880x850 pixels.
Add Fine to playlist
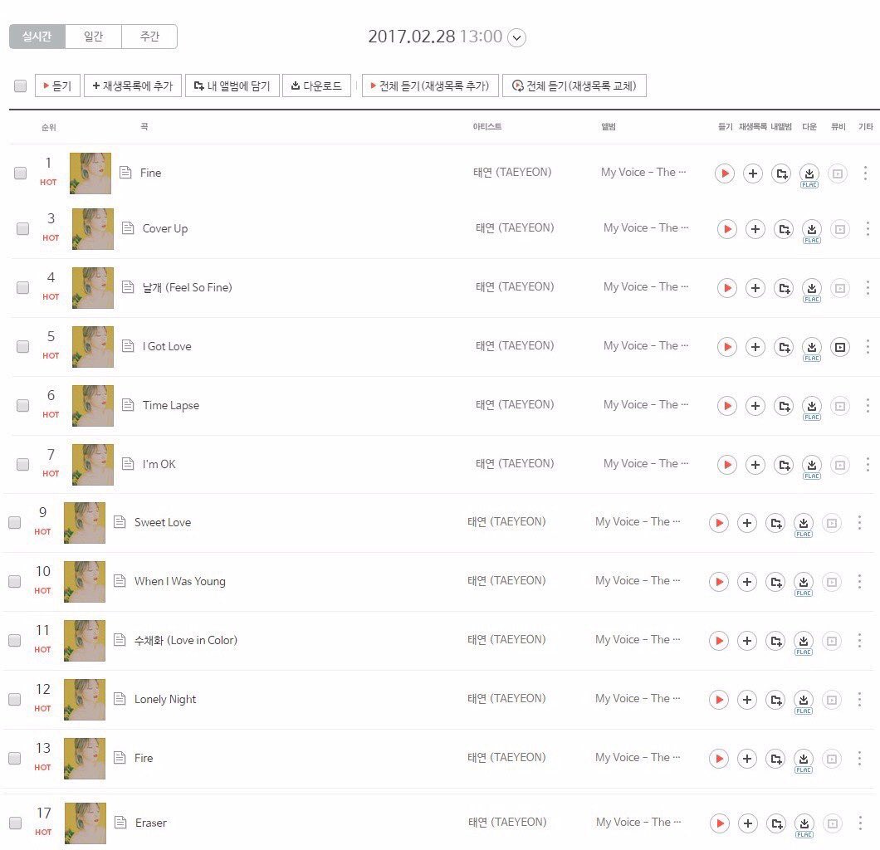(753, 173)
